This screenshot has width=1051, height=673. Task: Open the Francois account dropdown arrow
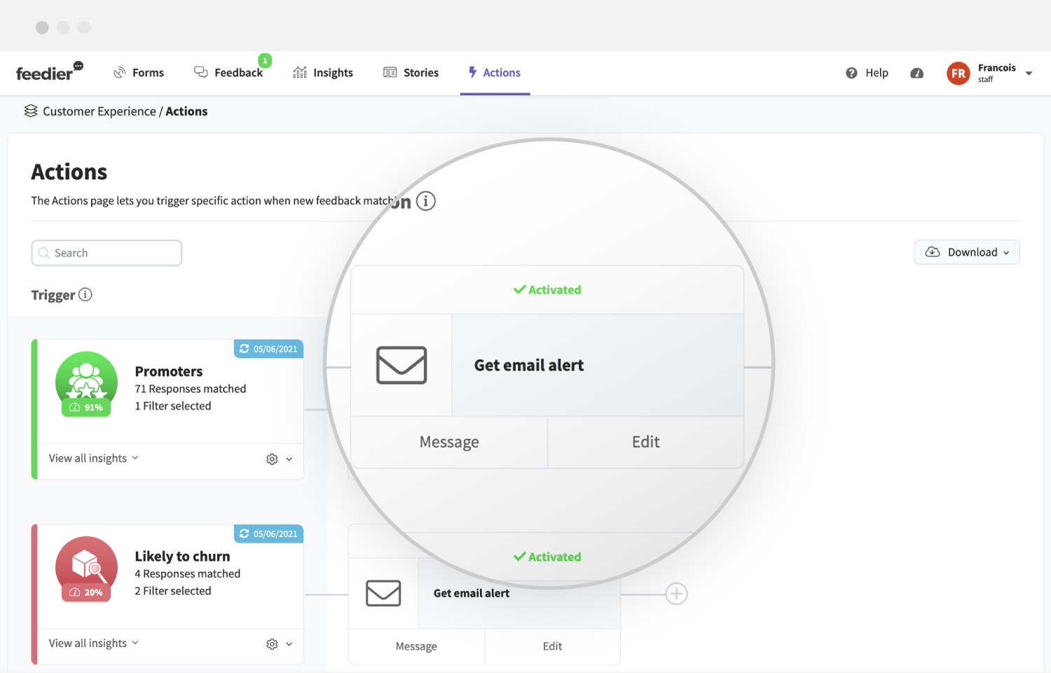1029,73
